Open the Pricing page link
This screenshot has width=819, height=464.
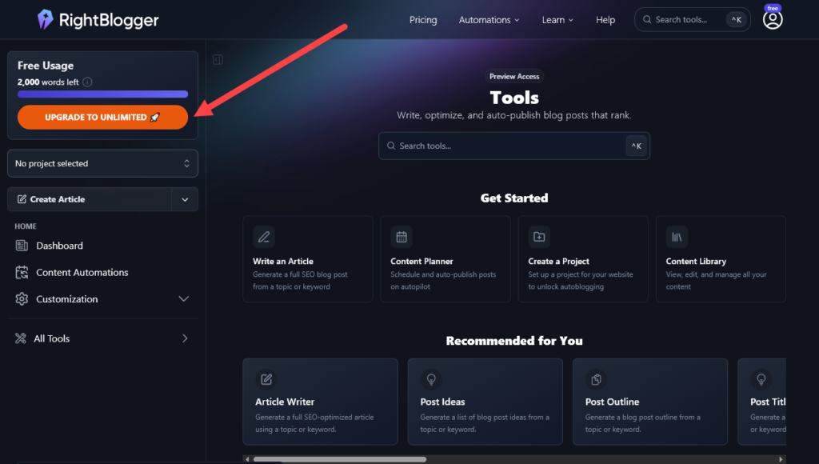[423, 19]
